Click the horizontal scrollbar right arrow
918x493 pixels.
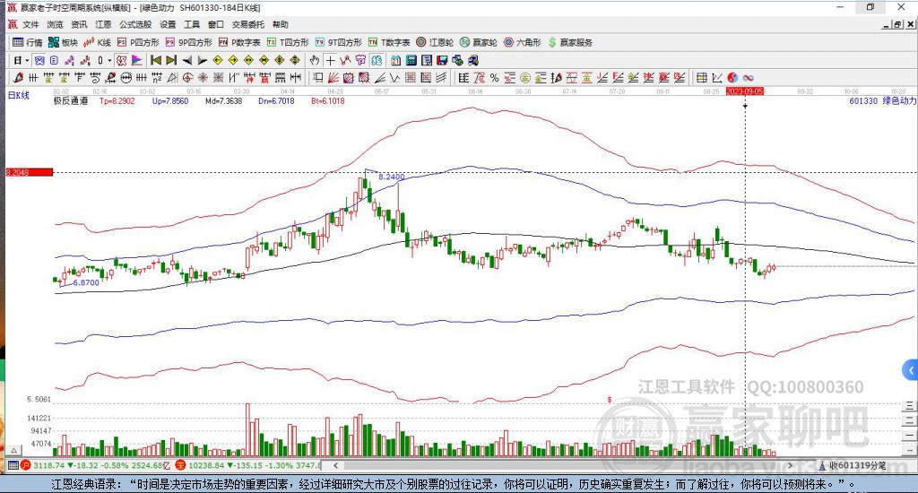point(790,465)
